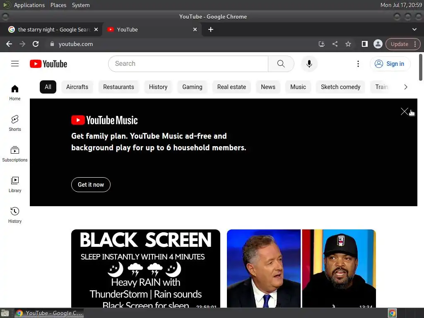
Task: Filter videos by Aircrafts
Action: [x=77, y=87]
